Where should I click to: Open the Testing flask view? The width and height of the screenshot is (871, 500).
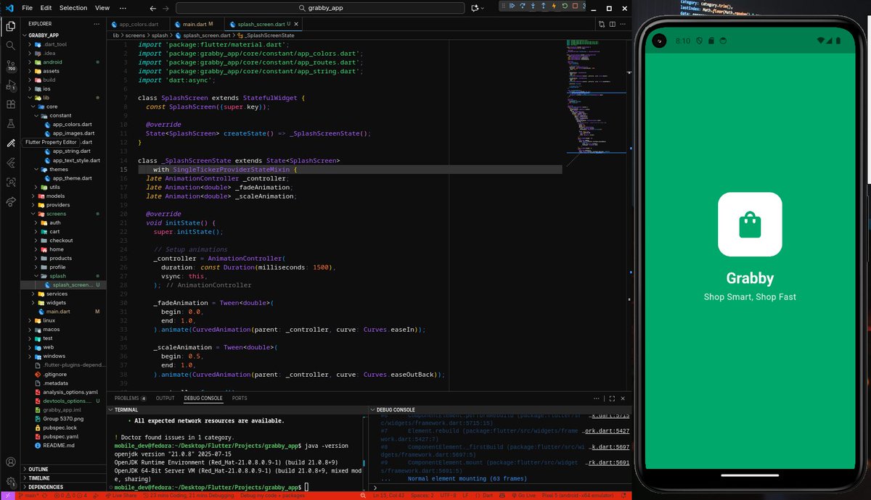10,124
